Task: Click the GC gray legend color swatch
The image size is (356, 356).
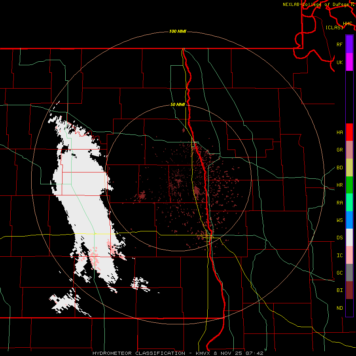Action: 349,273
